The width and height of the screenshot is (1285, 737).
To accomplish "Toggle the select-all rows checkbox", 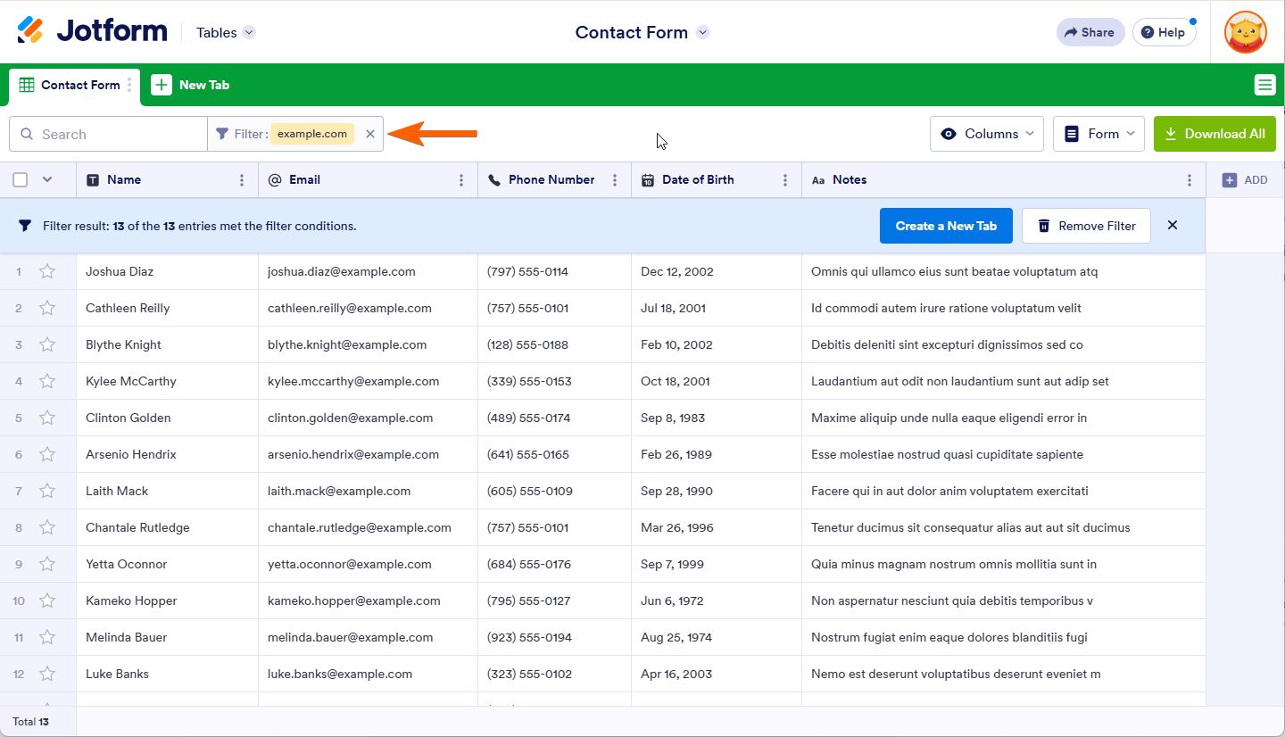I will point(21,180).
